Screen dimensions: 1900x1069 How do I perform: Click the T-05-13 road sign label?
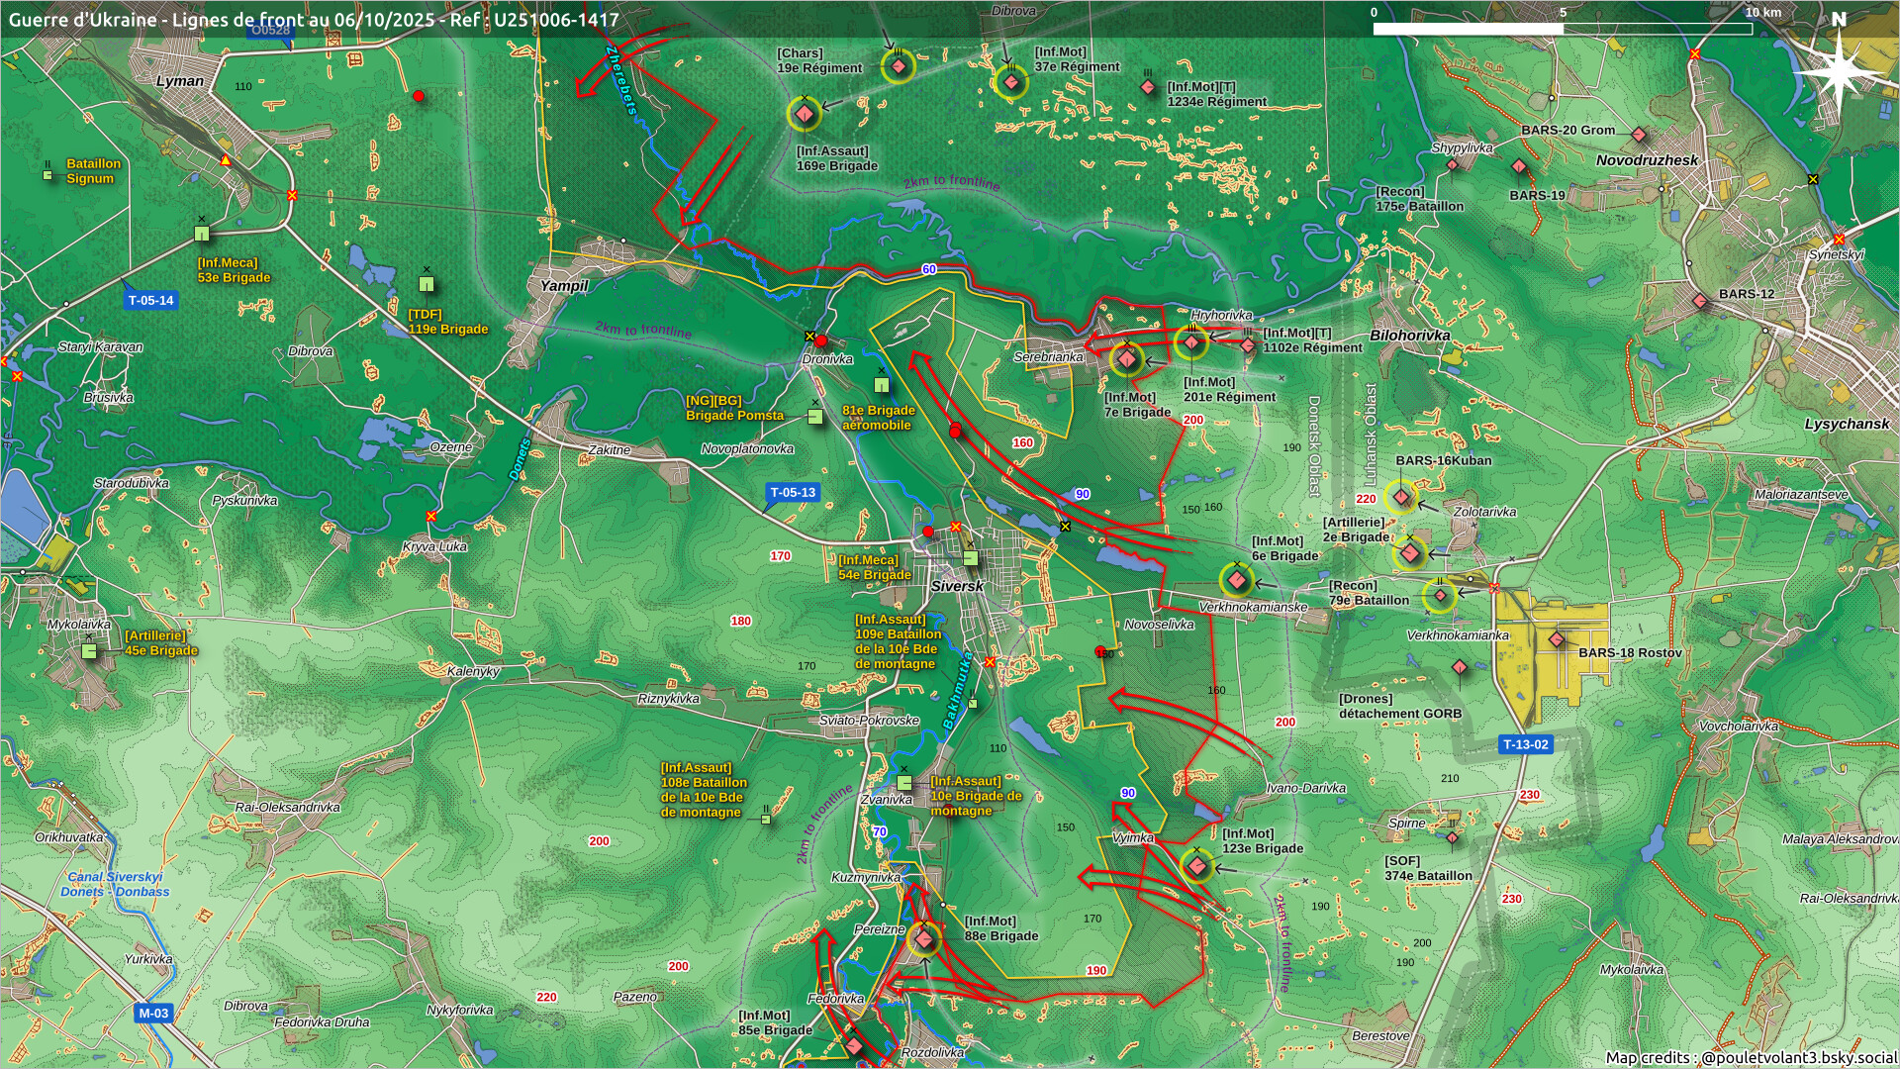pyautogui.click(x=793, y=492)
